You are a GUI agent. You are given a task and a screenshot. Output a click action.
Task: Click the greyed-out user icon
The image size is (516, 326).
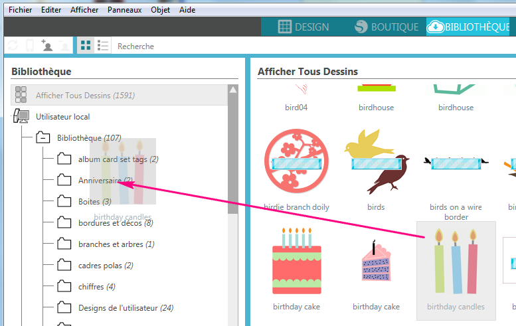click(x=64, y=45)
